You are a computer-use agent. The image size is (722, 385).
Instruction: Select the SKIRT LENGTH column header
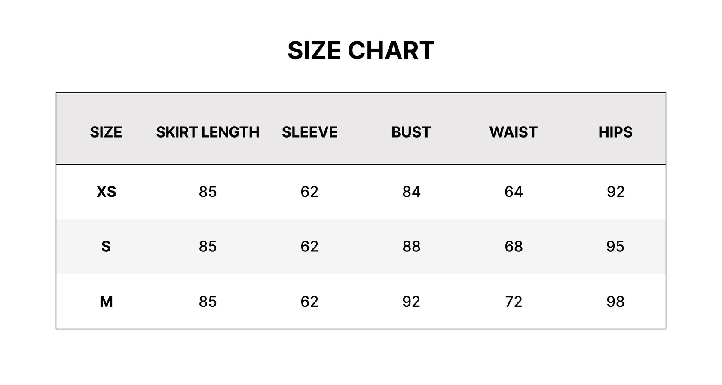coord(208,132)
